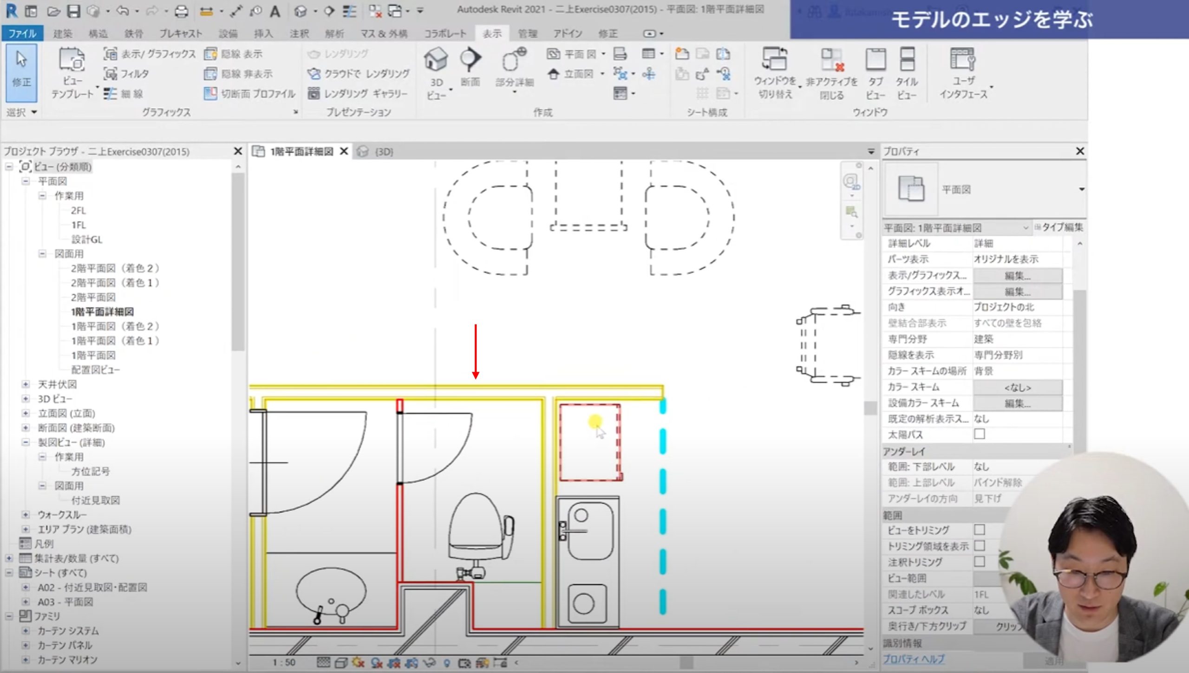The height and width of the screenshot is (673, 1189).
Task: Open the 平面図 type selector dropdown
Action: click(1081, 189)
